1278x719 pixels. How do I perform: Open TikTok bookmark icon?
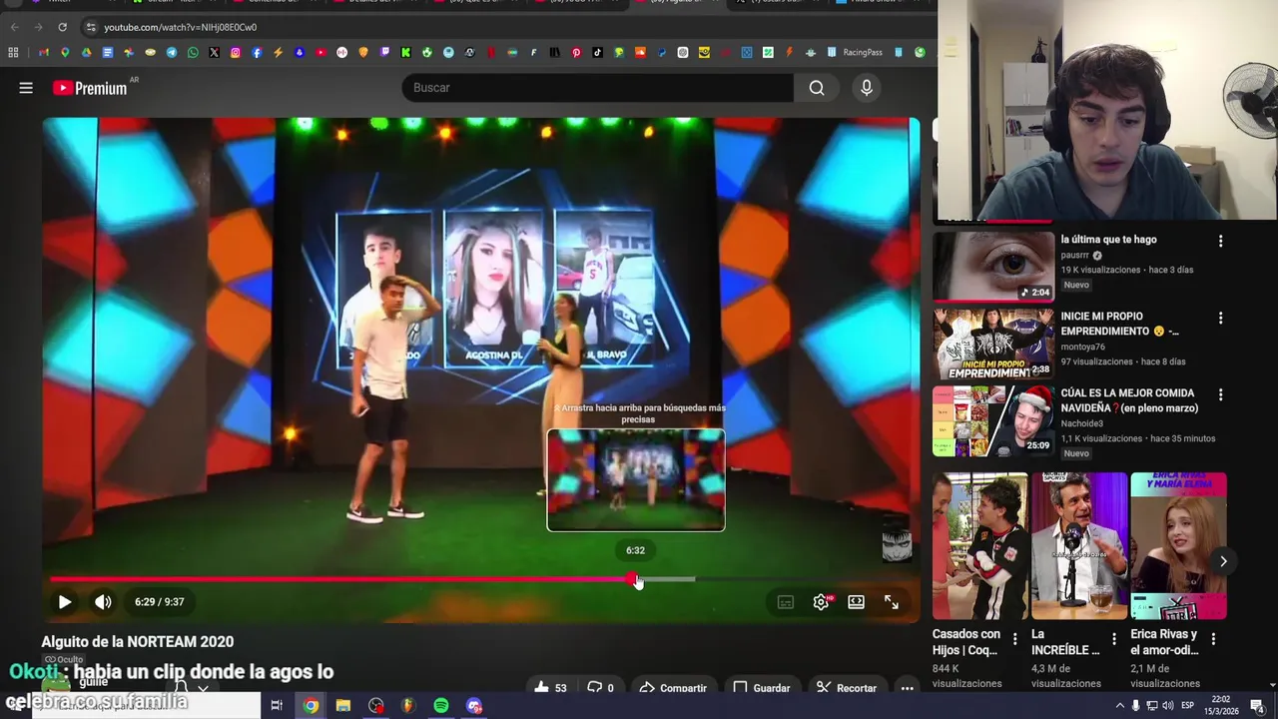click(597, 52)
